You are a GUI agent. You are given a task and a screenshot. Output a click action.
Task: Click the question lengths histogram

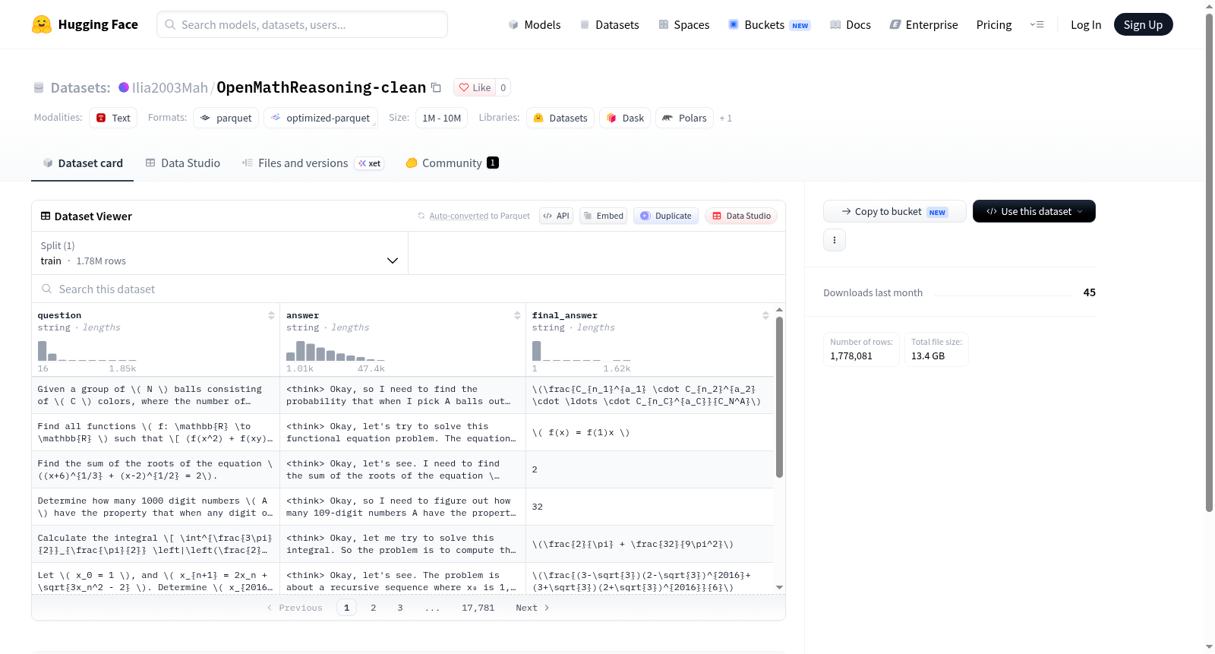point(87,351)
